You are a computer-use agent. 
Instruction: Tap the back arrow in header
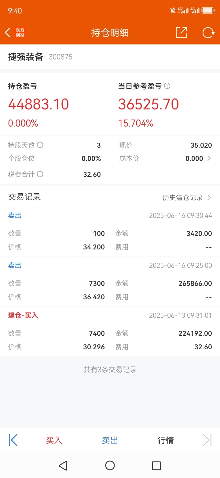(x=8, y=32)
